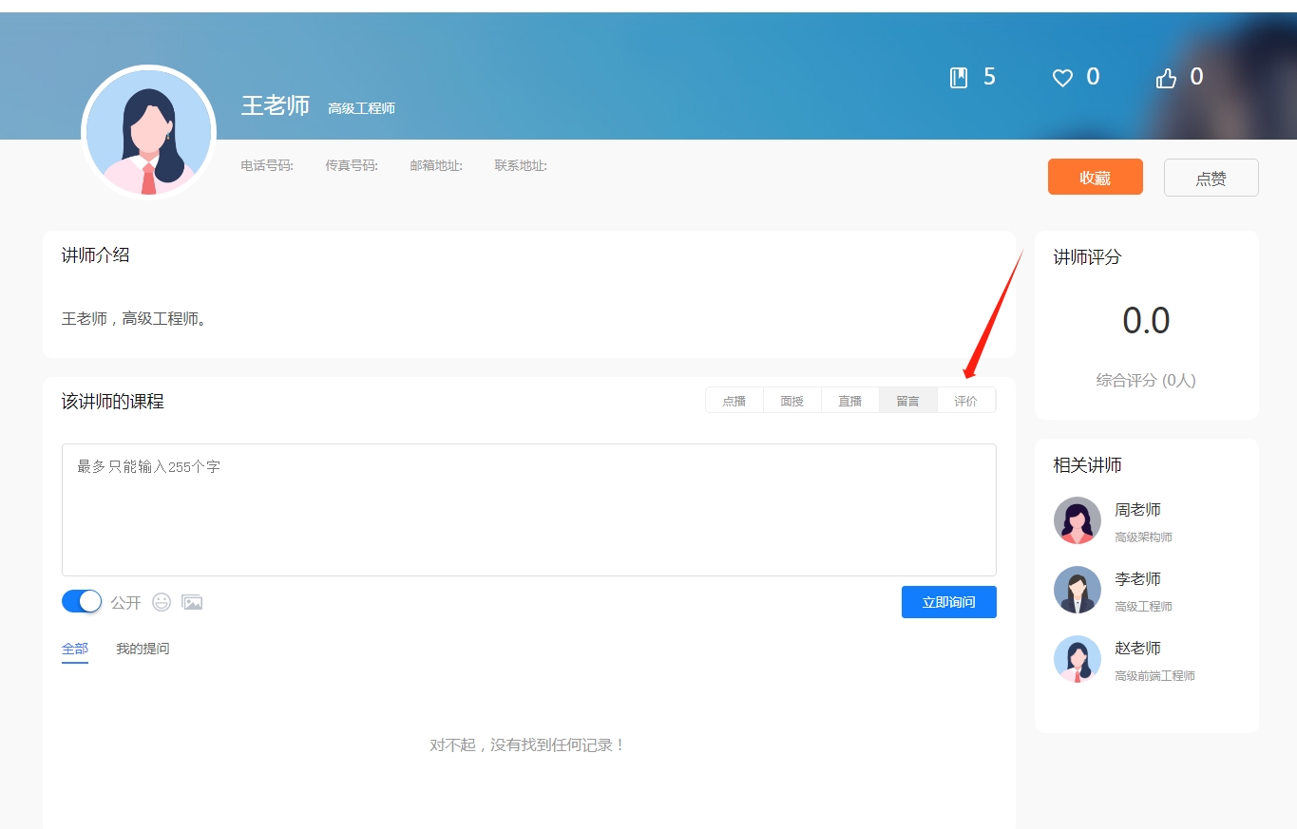Click the 相关讲师 heading
Image resolution: width=1297 pixels, height=829 pixels.
pyautogui.click(x=1088, y=465)
